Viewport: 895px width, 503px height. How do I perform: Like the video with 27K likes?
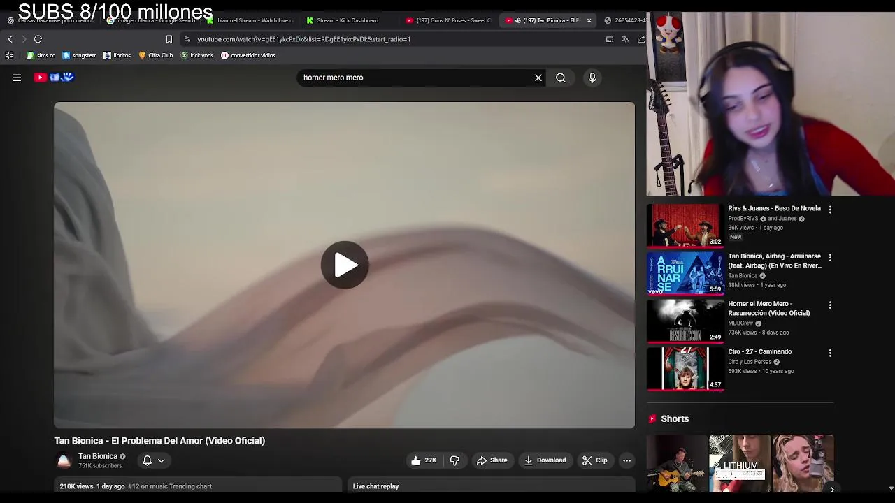[x=424, y=460]
